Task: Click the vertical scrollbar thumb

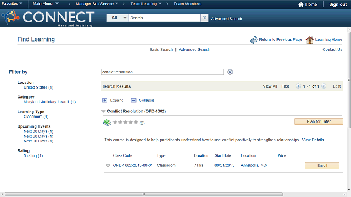Action: pos(349,80)
